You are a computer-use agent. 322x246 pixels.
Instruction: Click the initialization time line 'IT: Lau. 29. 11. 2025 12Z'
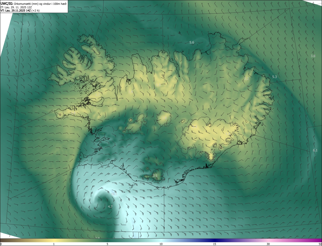pyautogui.click(x=16, y=7)
